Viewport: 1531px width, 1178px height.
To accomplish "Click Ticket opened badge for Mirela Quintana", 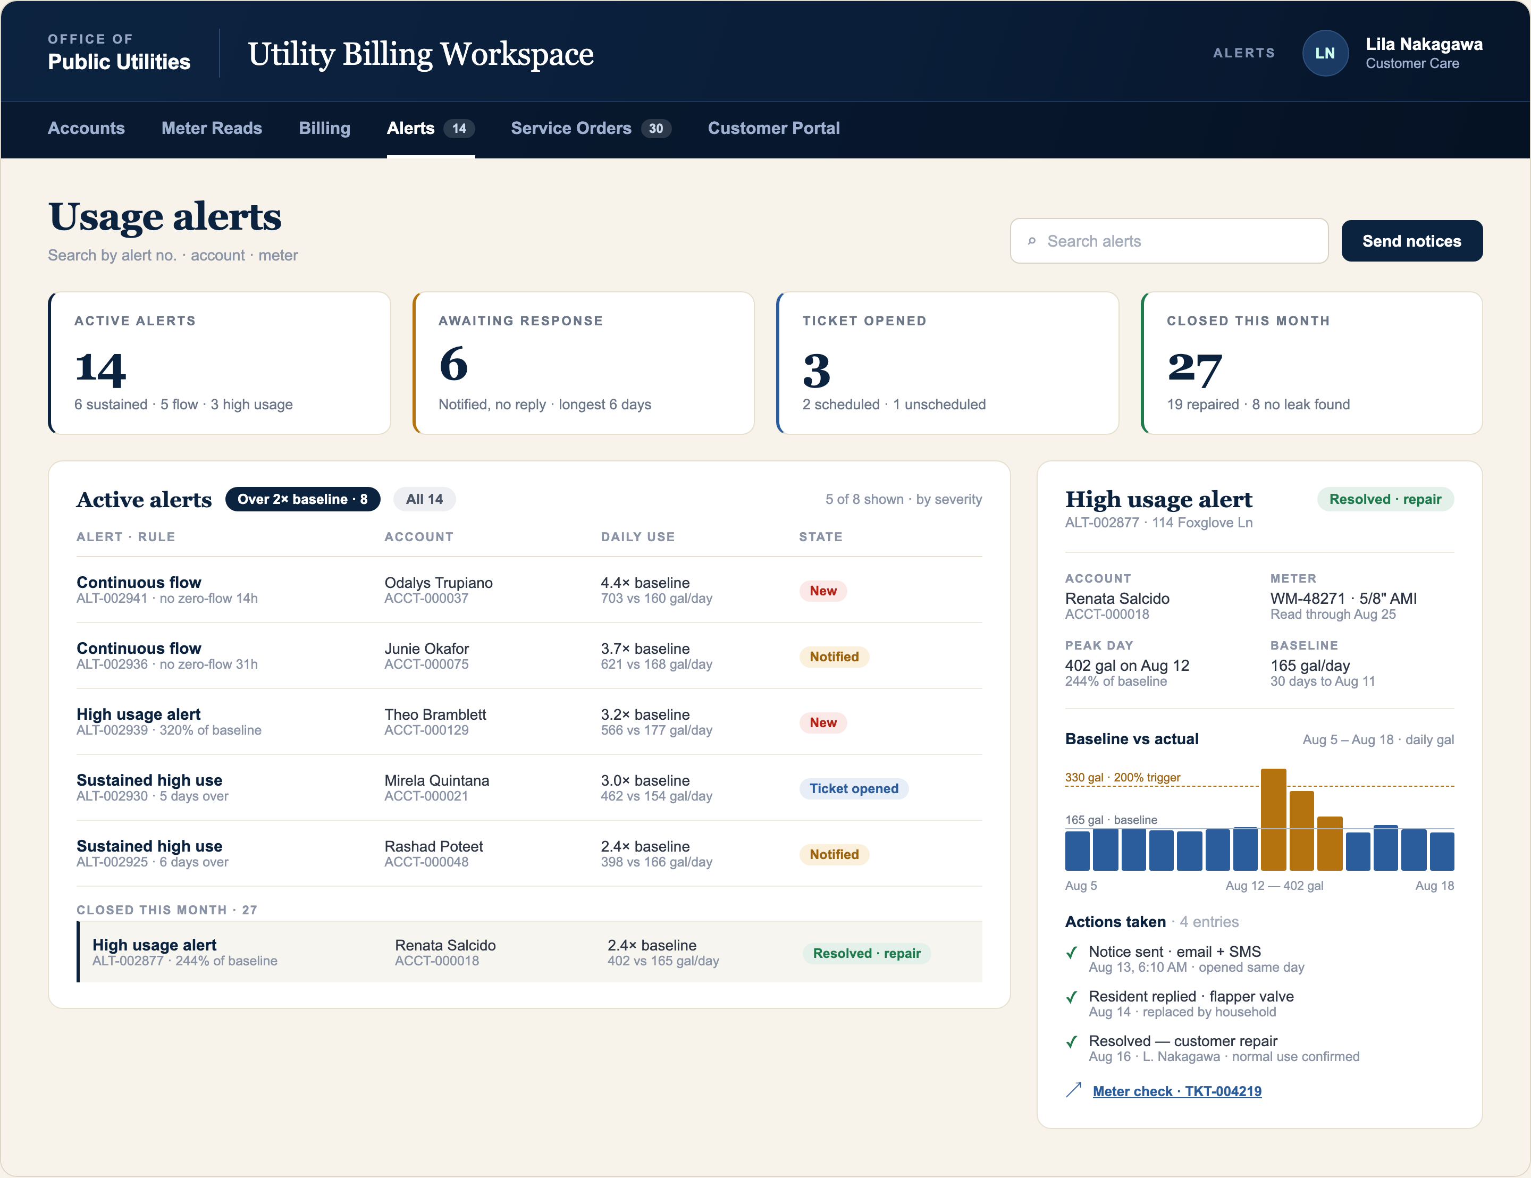I will pos(854,789).
